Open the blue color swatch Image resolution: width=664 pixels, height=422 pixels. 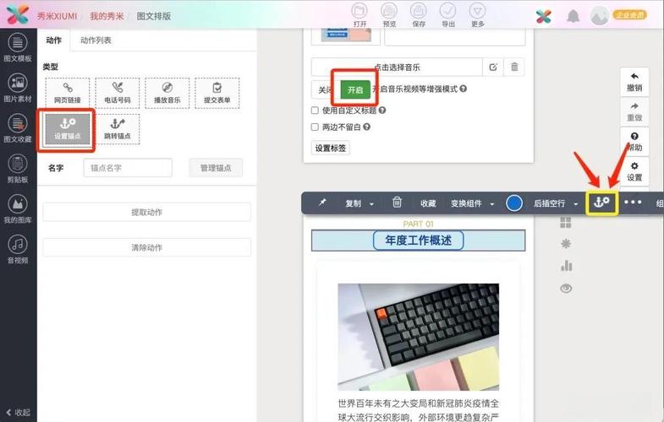point(514,203)
